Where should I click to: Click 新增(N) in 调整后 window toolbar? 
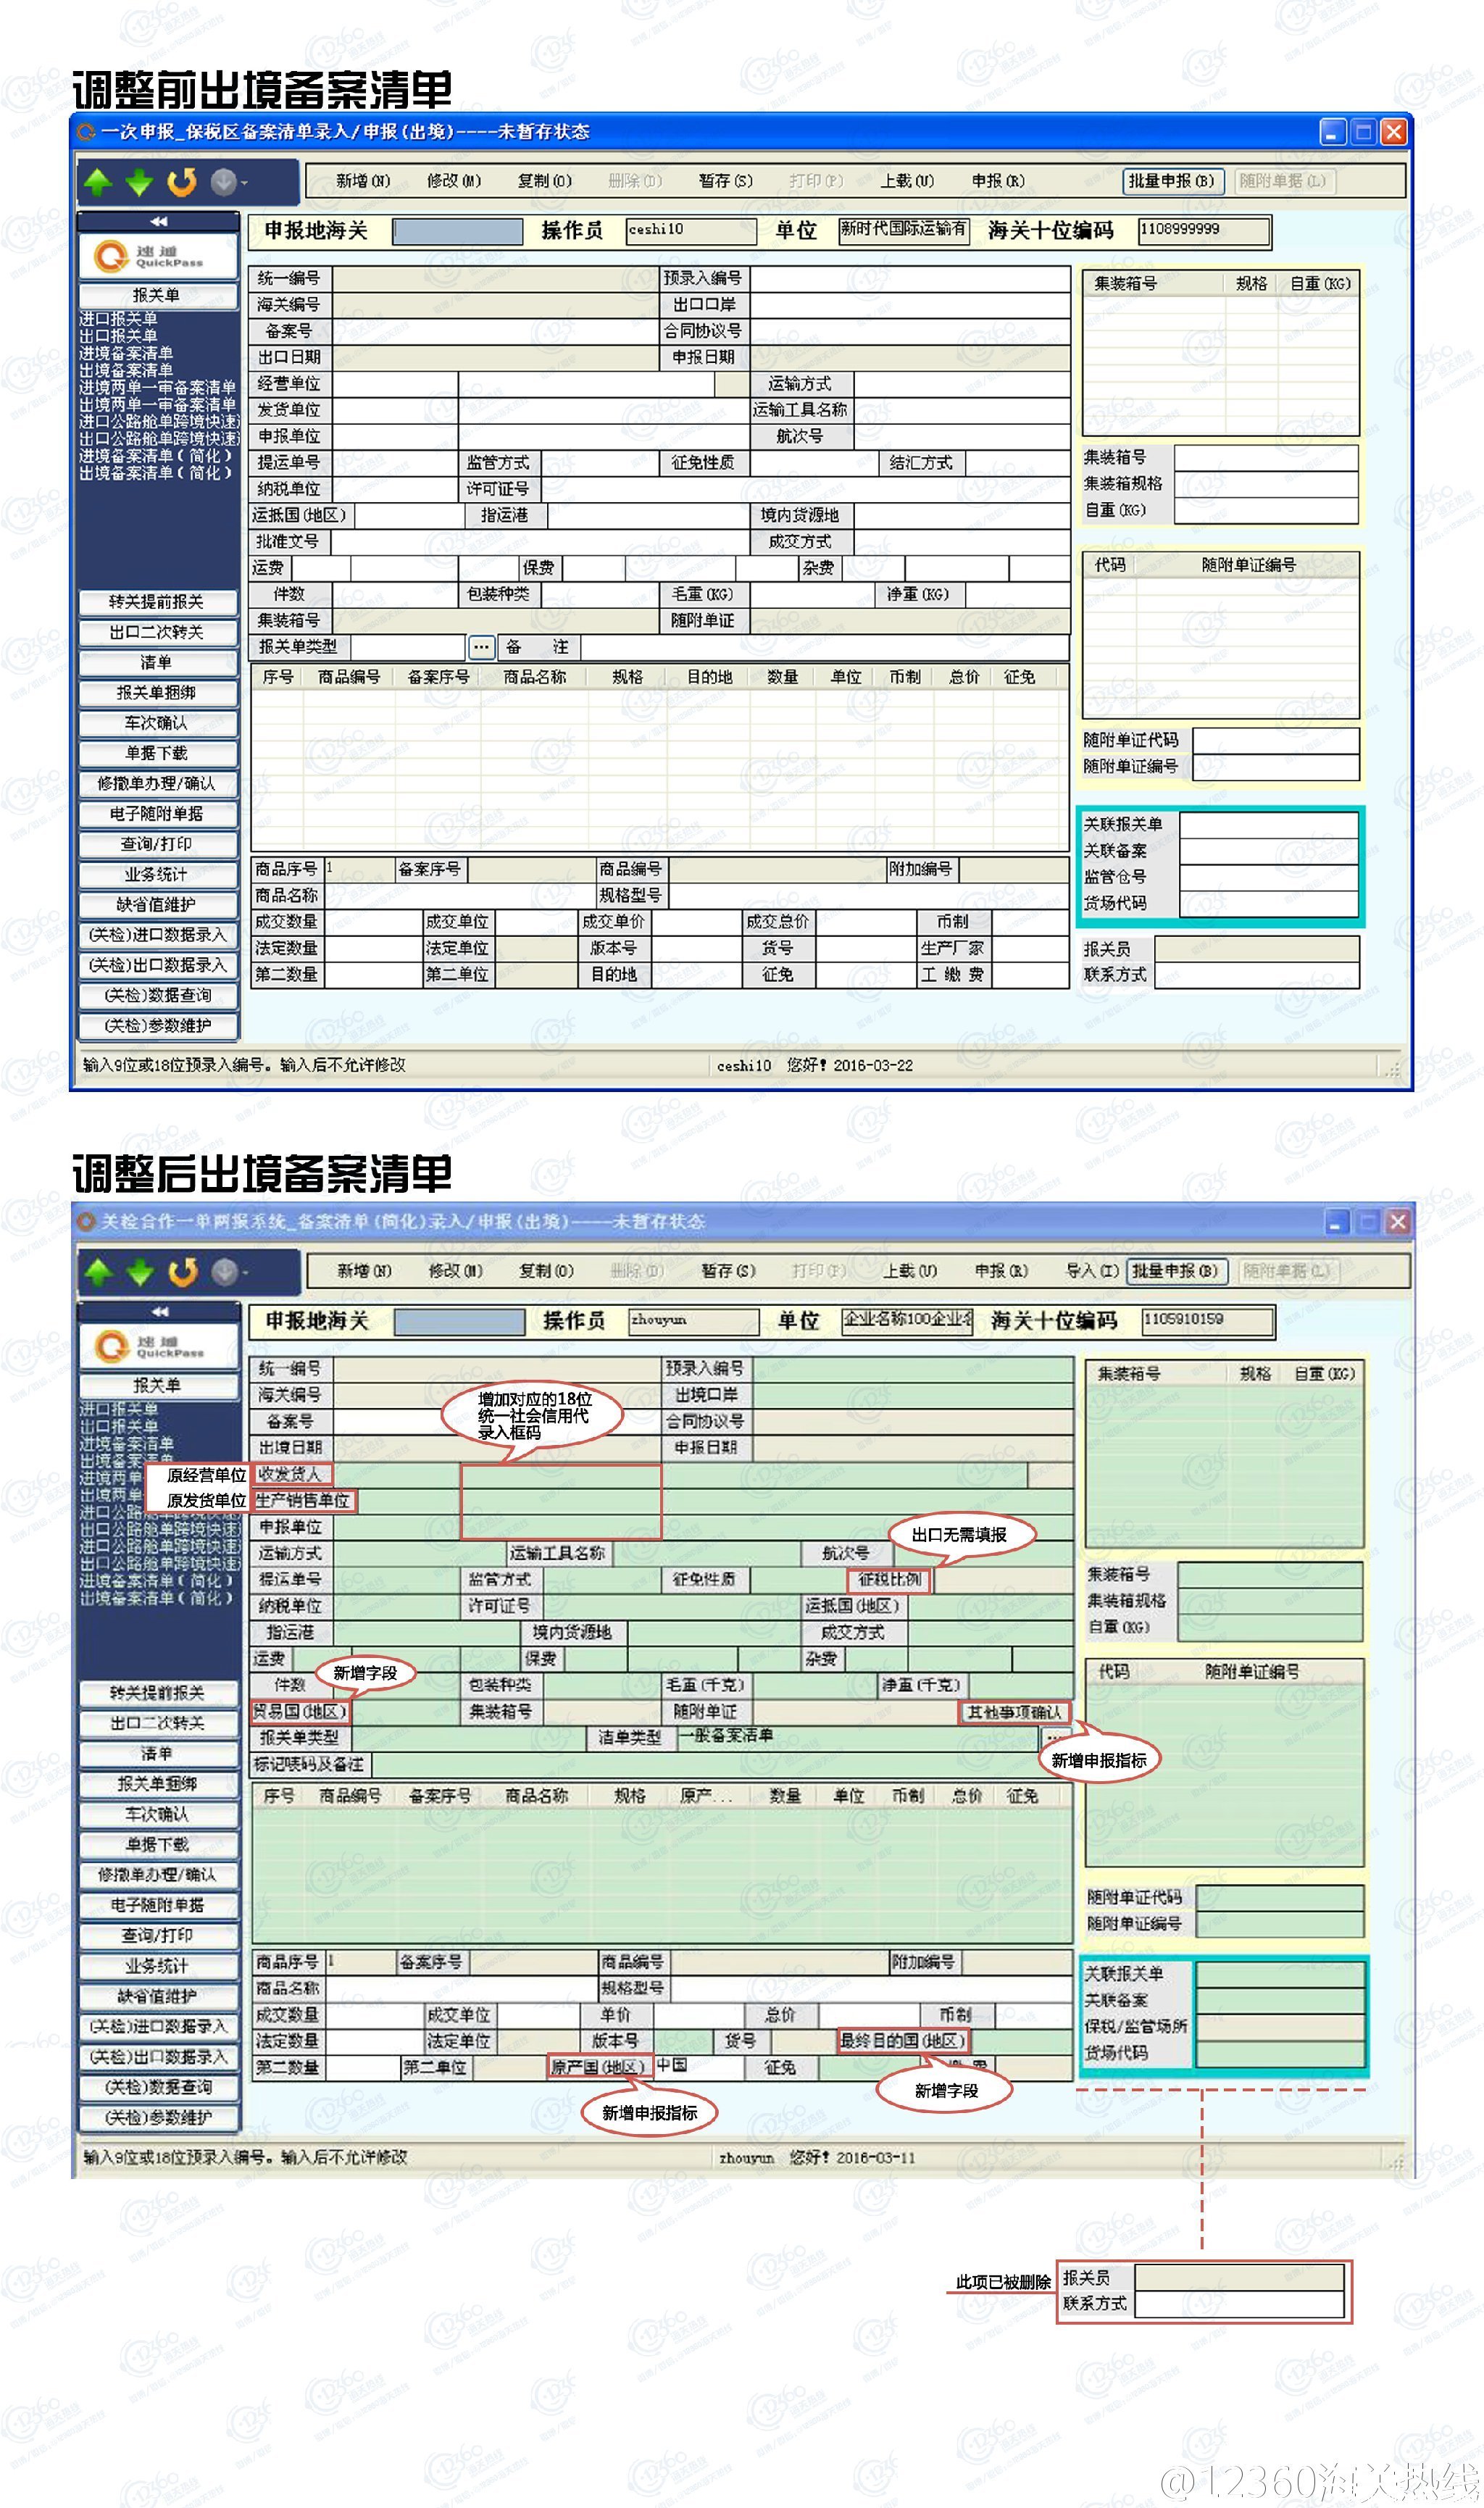(364, 1271)
